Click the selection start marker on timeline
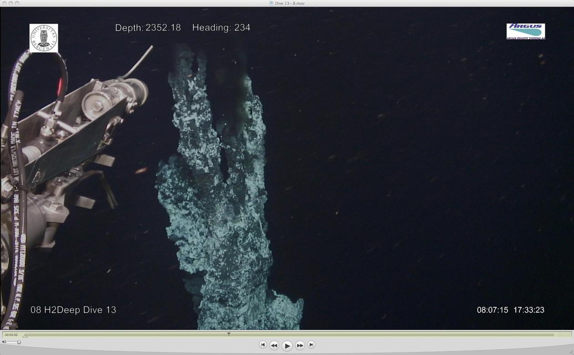The height and width of the screenshot is (355, 574). [25, 336]
